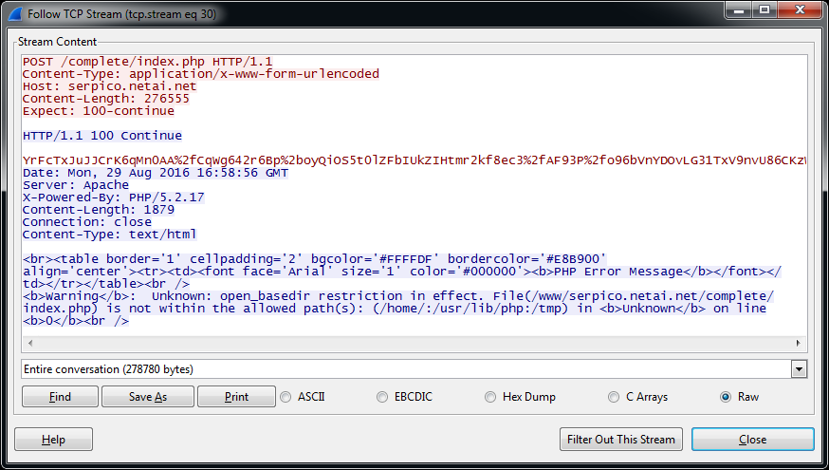This screenshot has height=470, width=829.
Task: Choose the Hex Dump view
Action: point(490,397)
